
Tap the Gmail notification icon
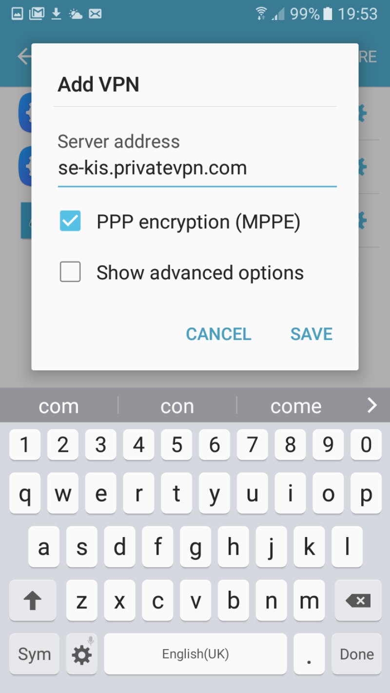(37, 14)
